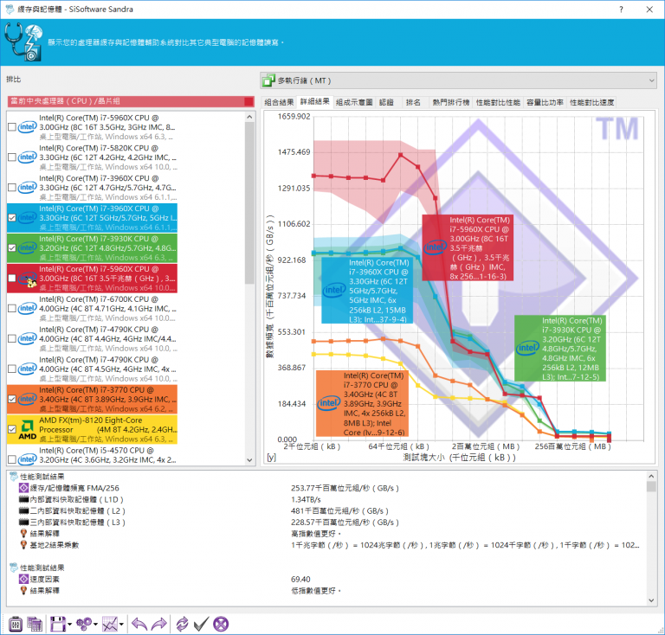Select the 253.77 GB/s bandwidth value
The image size is (665, 635).
345,488
